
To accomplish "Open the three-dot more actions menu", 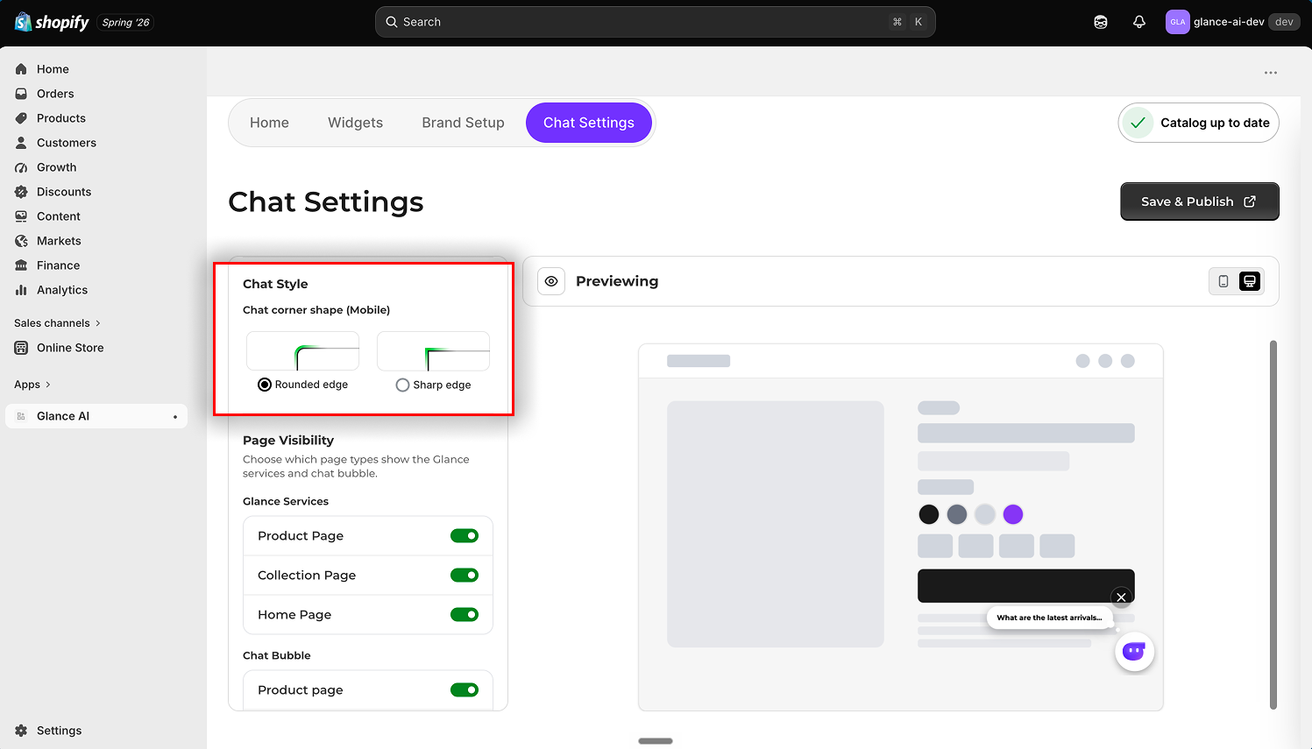I will click(x=1271, y=73).
